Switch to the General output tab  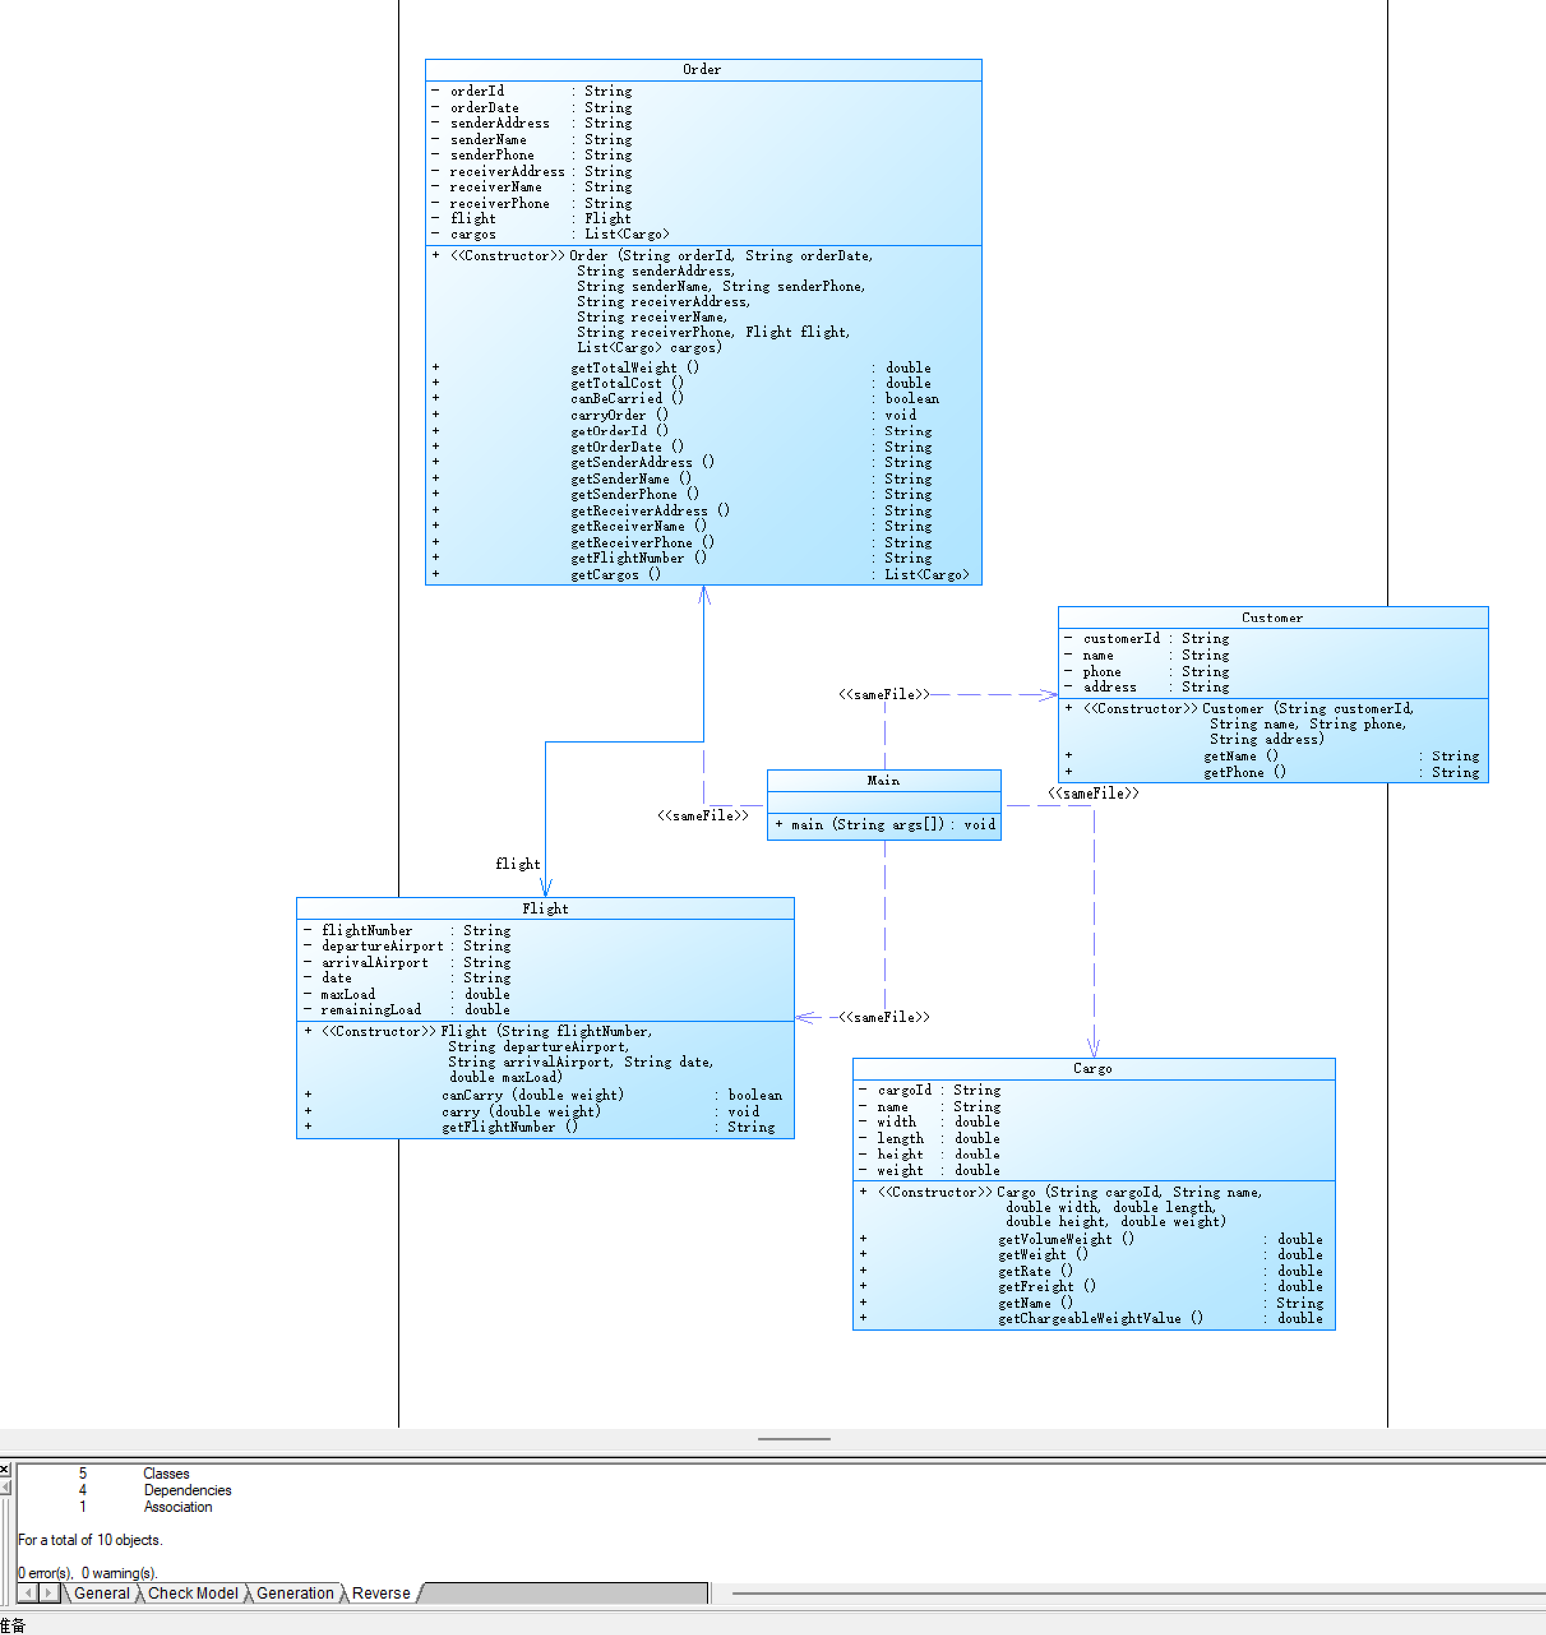(101, 1593)
